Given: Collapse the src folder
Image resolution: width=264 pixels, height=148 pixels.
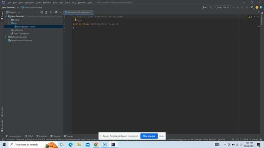Looking at the screenshot, I should pos(9,23).
